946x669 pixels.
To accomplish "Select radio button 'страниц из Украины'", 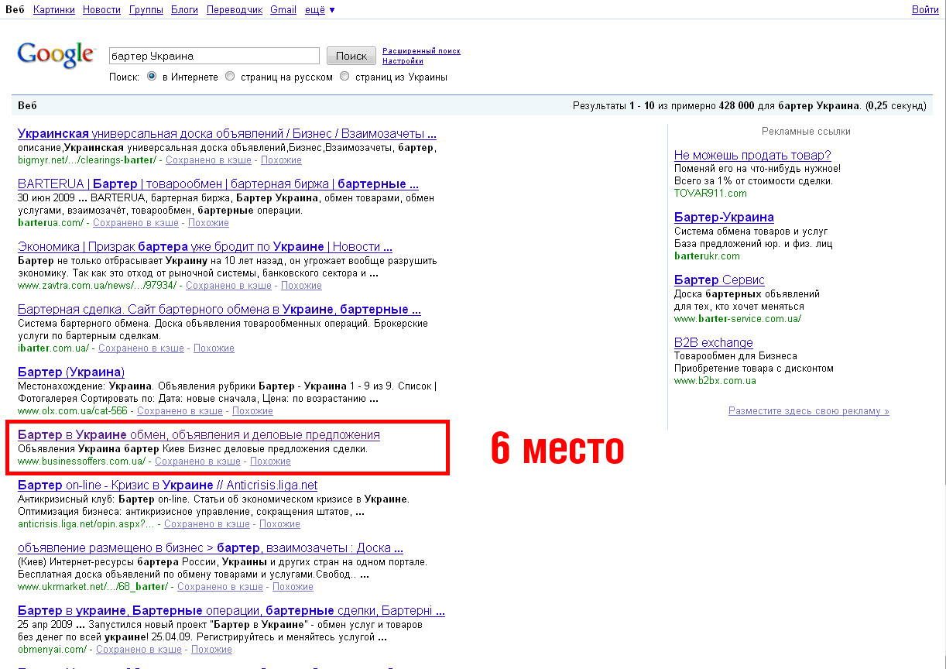I will (x=344, y=76).
